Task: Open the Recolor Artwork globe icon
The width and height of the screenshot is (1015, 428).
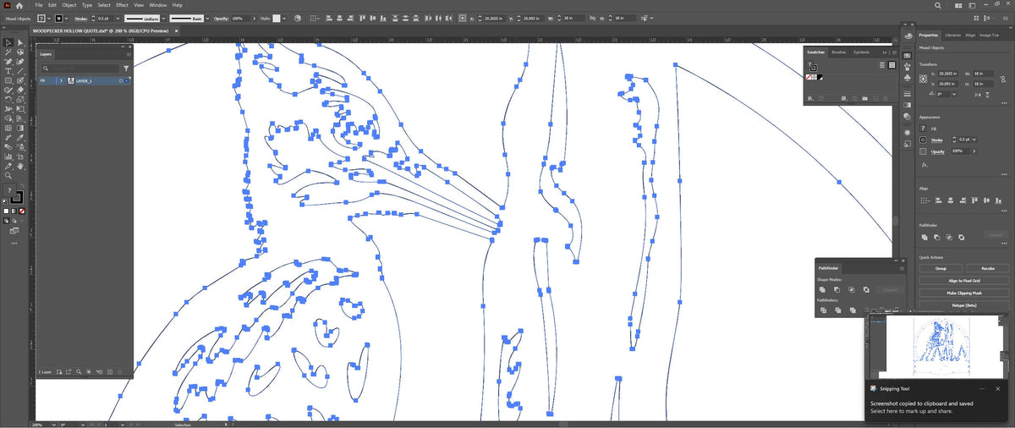Action: pyautogui.click(x=297, y=19)
